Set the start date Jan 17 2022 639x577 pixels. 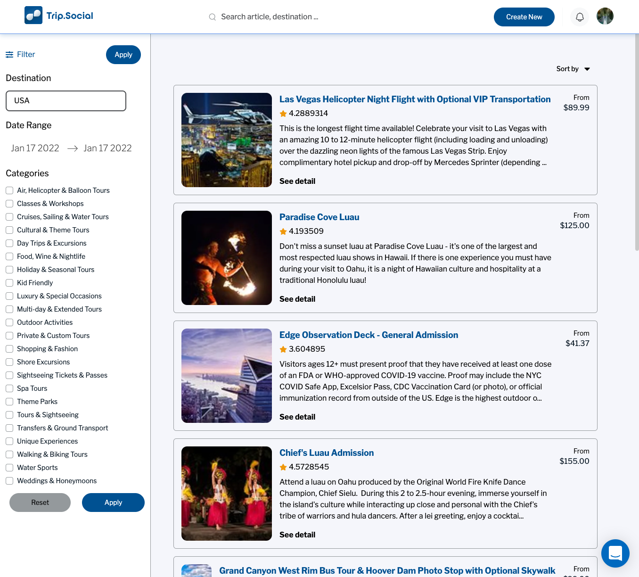[x=35, y=148]
